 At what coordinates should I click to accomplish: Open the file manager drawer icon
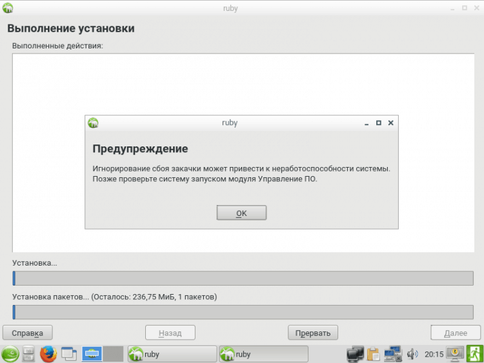point(29,354)
